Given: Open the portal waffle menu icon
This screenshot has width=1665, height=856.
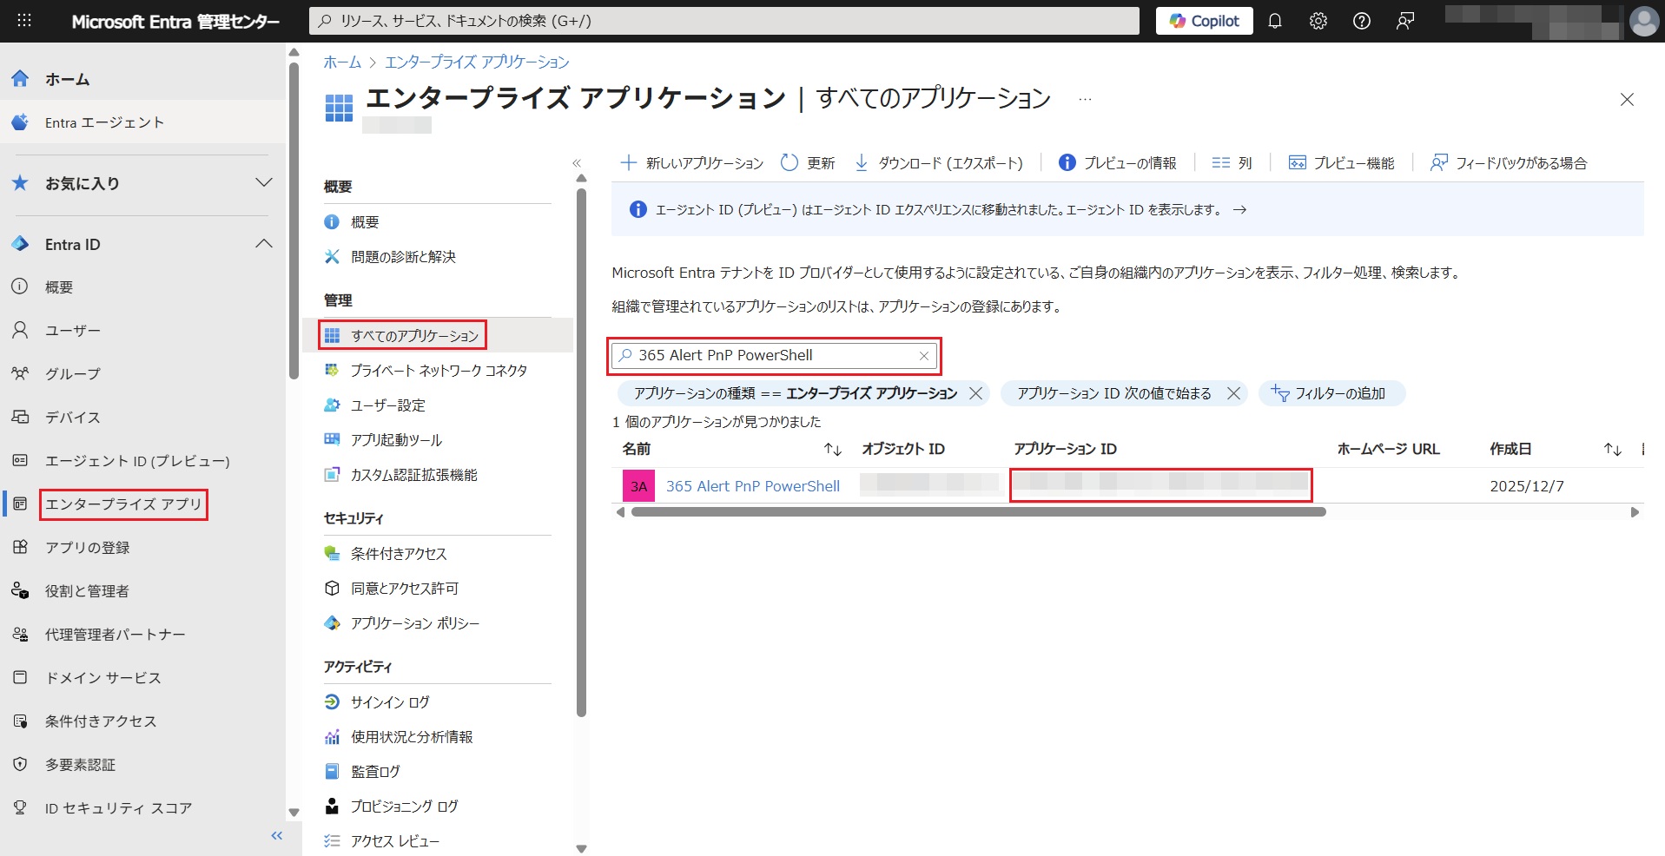Looking at the screenshot, I should click(x=24, y=21).
